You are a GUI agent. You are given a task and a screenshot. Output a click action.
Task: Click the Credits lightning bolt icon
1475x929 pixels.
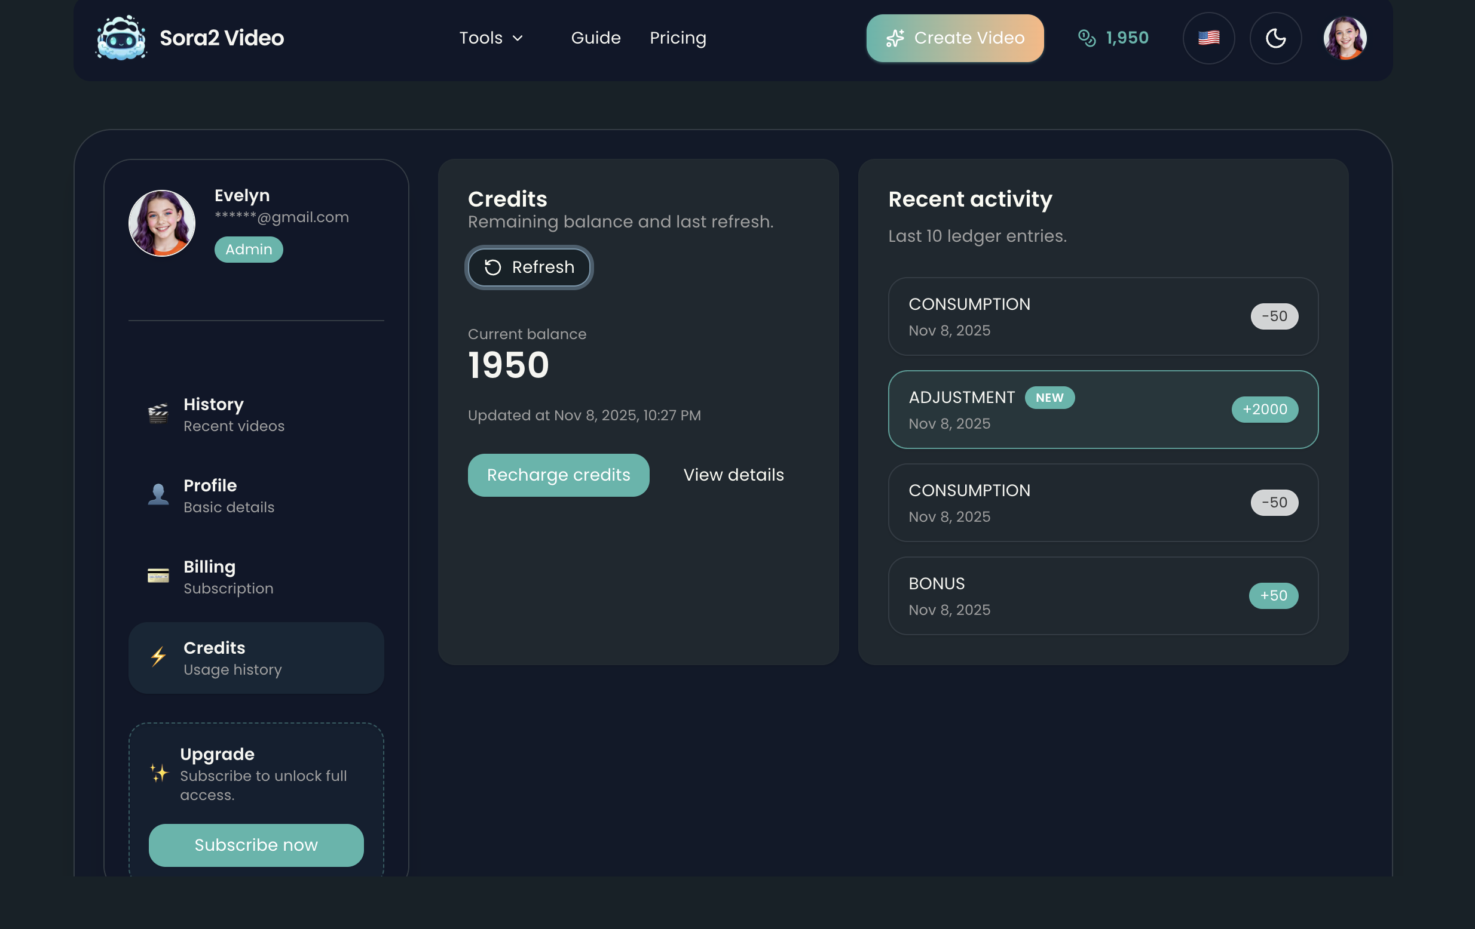pyautogui.click(x=158, y=657)
